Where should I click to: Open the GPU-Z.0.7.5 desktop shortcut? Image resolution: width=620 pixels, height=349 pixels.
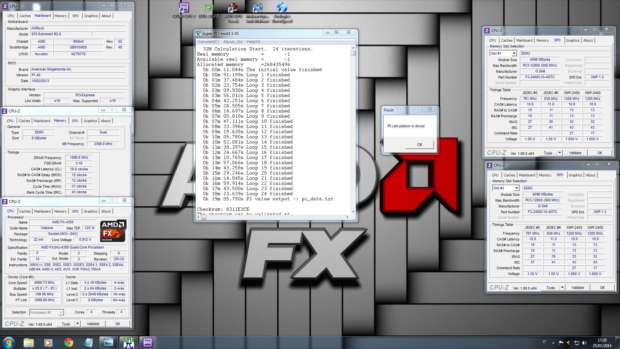point(209,10)
